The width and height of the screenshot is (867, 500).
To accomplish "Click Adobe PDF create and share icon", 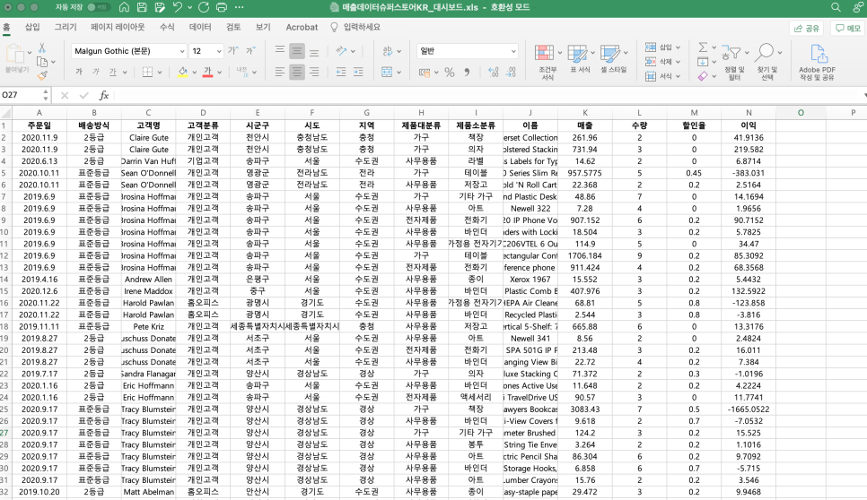I will pyautogui.click(x=817, y=62).
